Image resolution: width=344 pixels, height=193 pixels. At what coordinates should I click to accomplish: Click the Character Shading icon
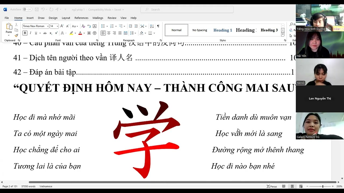click(x=89, y=33)
